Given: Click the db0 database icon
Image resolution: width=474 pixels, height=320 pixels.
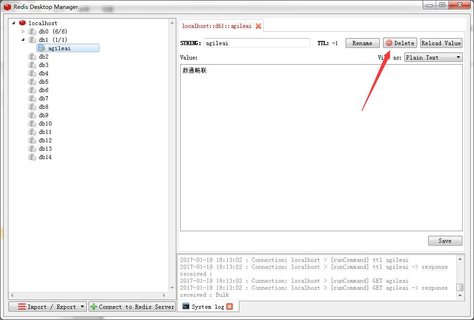Looking at the screenshot, I should click(32, 31).
